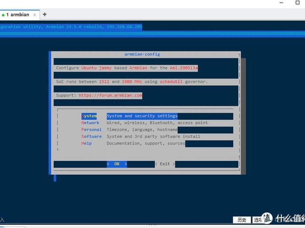Minimize the terminal window
Screen dimensions: 305x228
tap(281, 3)
